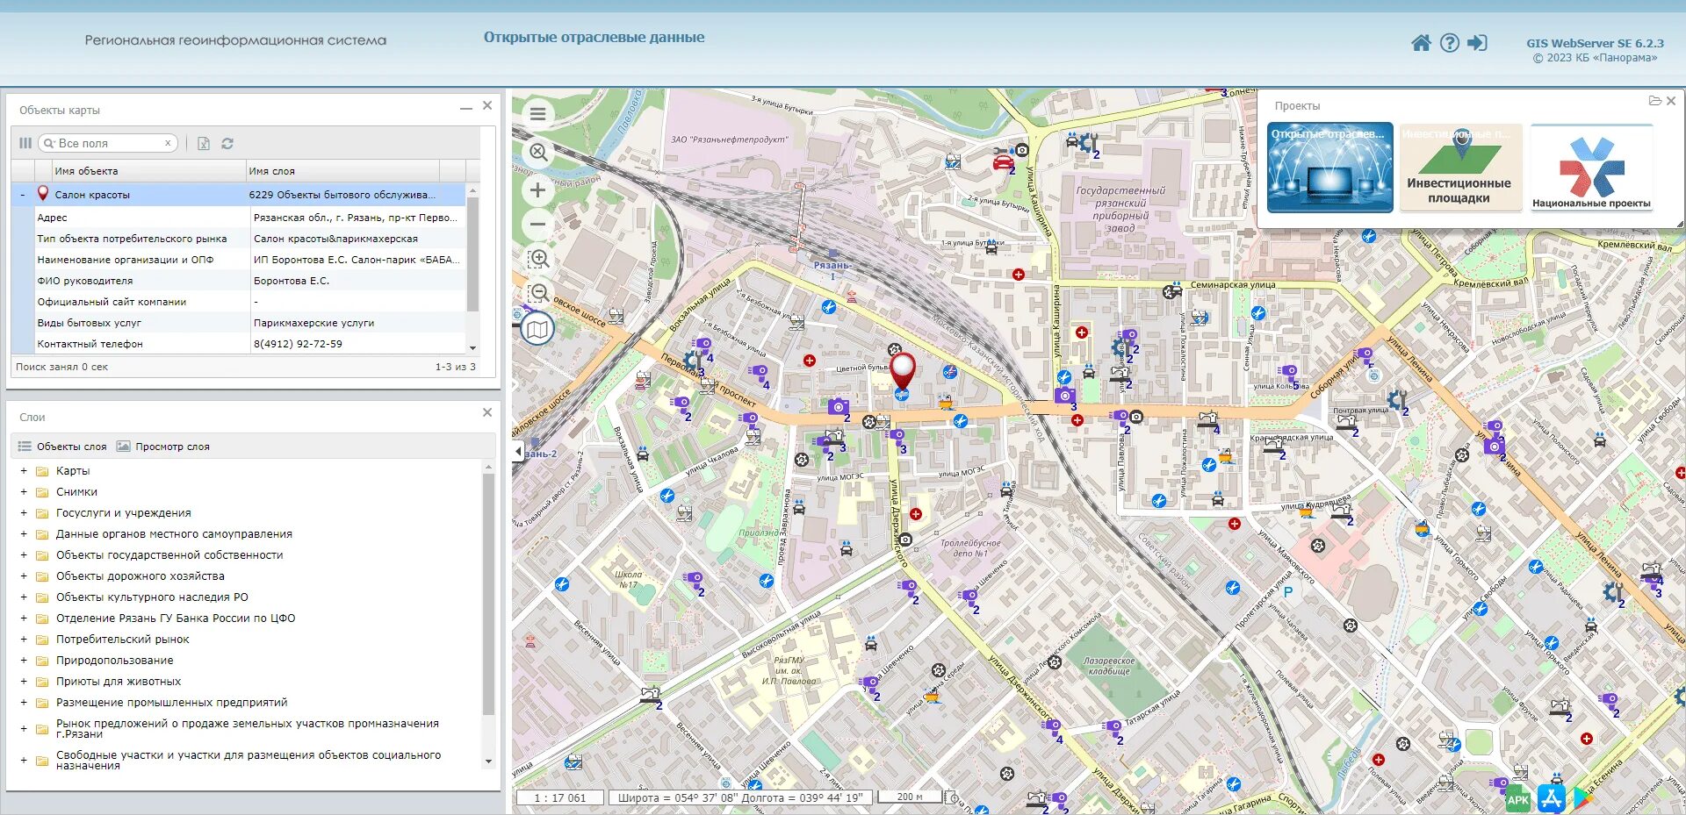1686x815 pixels.
Task: Open Открытые отраслевые project thumbnail
Action: pos(1329,167)
